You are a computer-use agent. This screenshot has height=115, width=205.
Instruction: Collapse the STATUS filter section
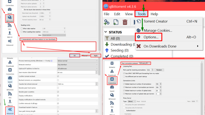pos(106,32)
